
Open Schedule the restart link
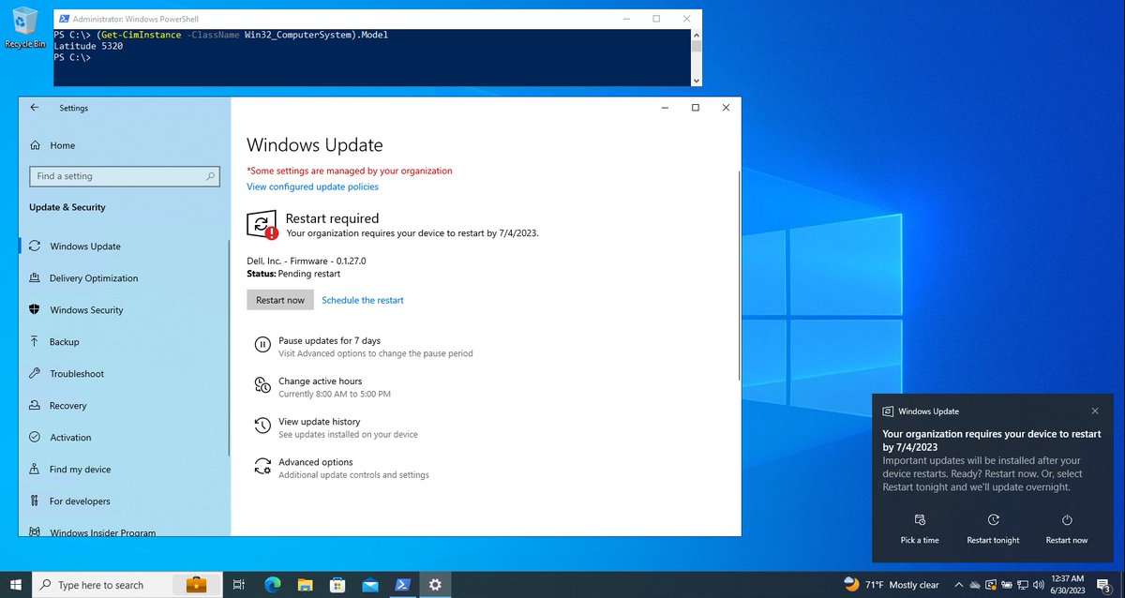point(363,300)
